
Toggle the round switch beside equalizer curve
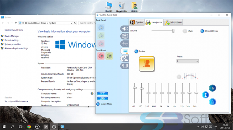click(x=179, y=77)
